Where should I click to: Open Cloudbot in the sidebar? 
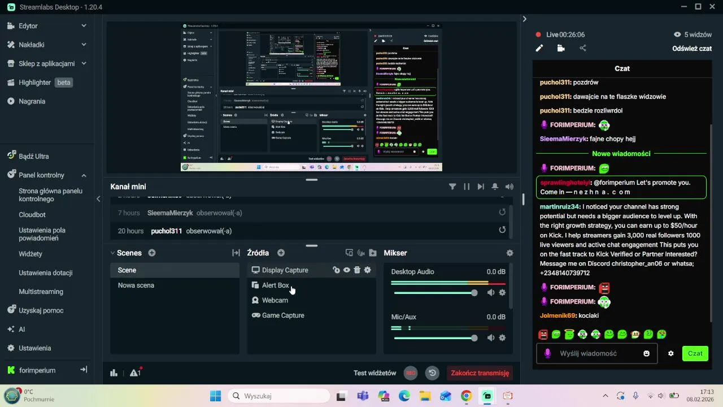pyautogui.click(x=32, y=215)
